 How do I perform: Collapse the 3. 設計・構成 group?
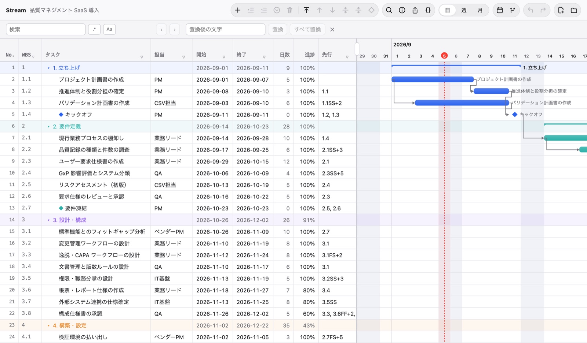[x=48, y=220]
